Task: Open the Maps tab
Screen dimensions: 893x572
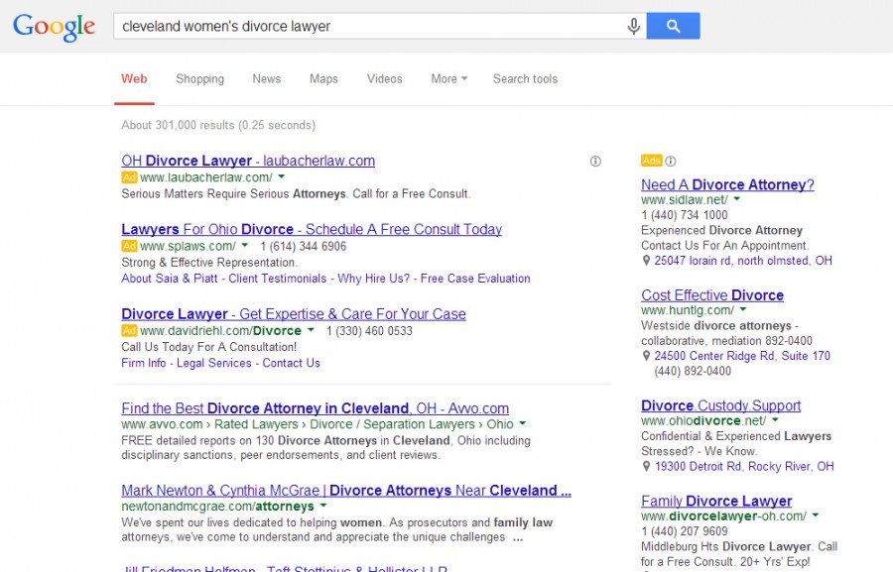Action: [324, 79]
